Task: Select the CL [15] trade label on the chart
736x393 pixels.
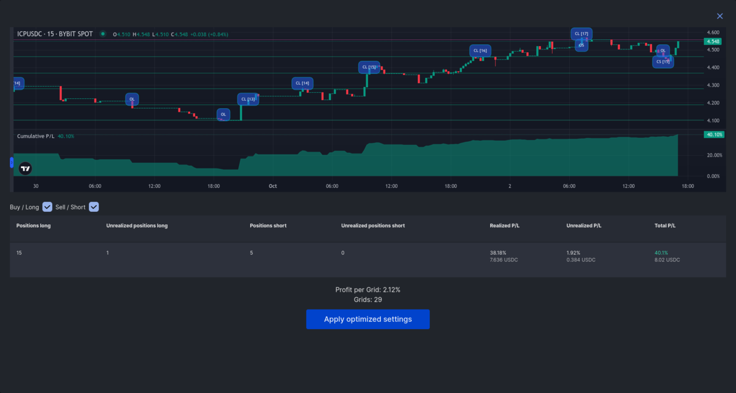Action: (369, 67)
